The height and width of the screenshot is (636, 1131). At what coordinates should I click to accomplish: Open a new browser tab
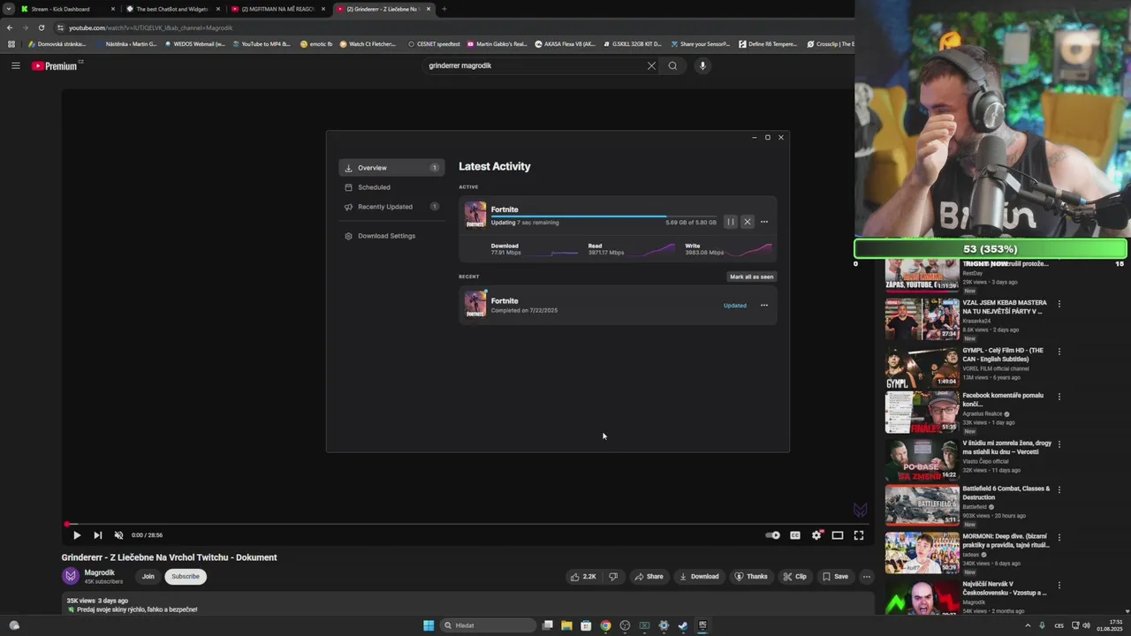click(444, 9)
